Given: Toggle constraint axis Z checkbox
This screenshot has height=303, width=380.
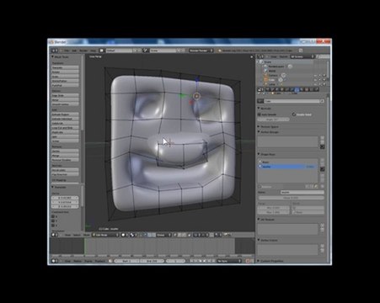Looking at the screenshot, I should point(53,225).
